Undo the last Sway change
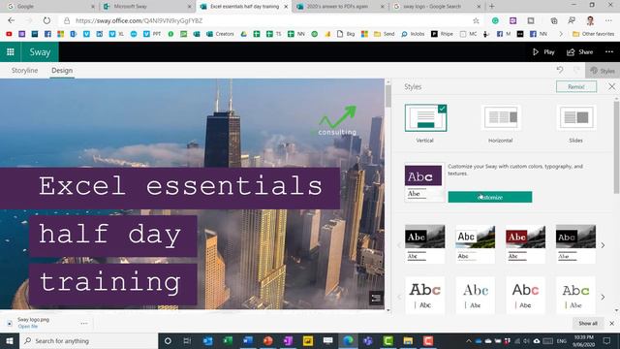The height and width of the screenshot is (349, 620). (560, 70)
